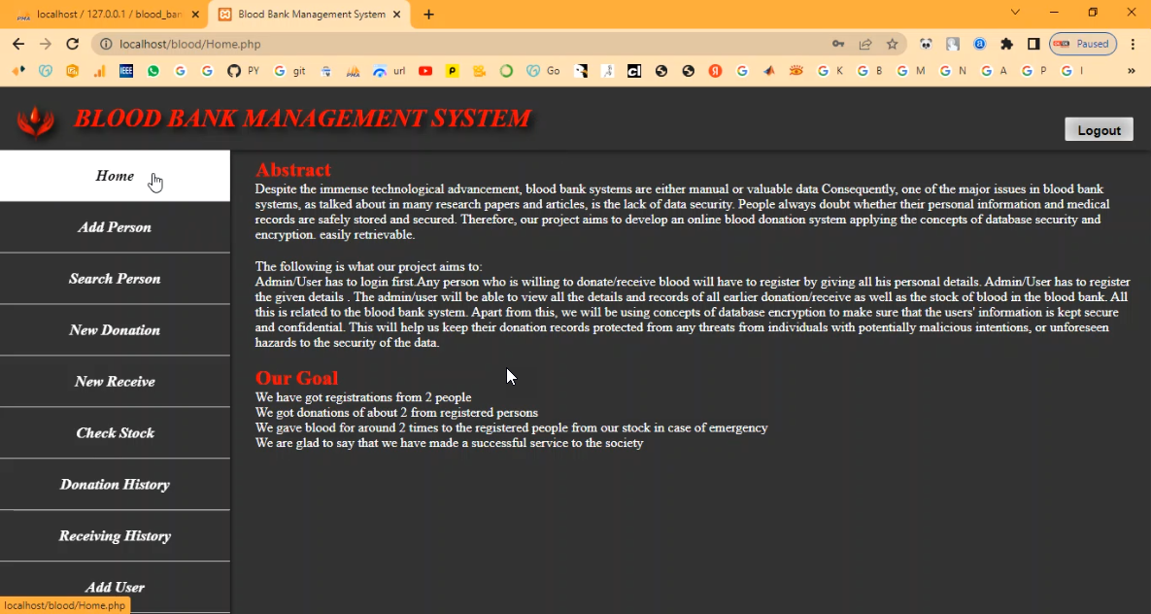Screen dimensions: 1151x614
Task: Click the Paused profile button
Action: click(1083, 44)
